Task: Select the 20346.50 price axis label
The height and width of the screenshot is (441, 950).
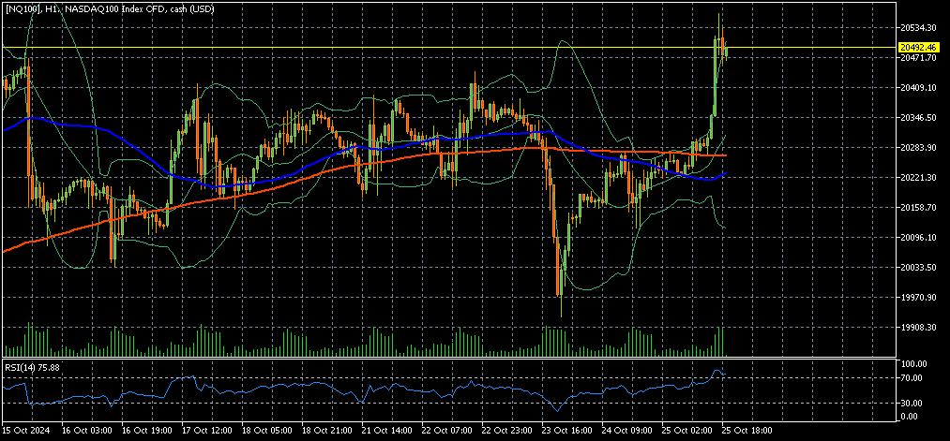Action: tap(918, 117)
